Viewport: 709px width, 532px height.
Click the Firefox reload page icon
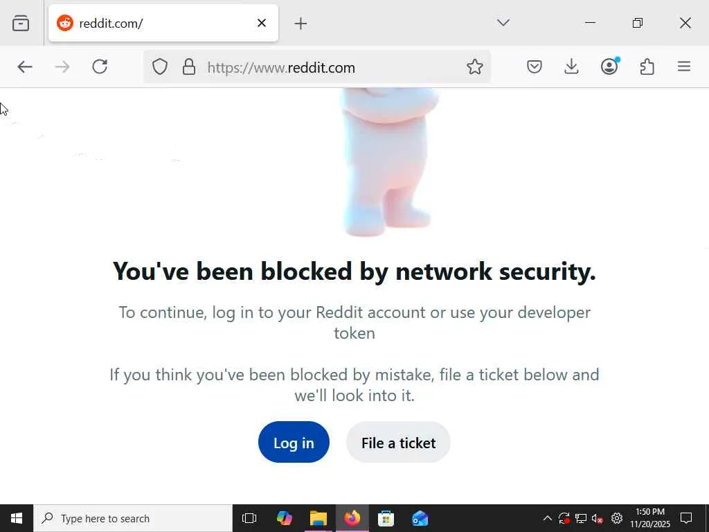point(100,66)
